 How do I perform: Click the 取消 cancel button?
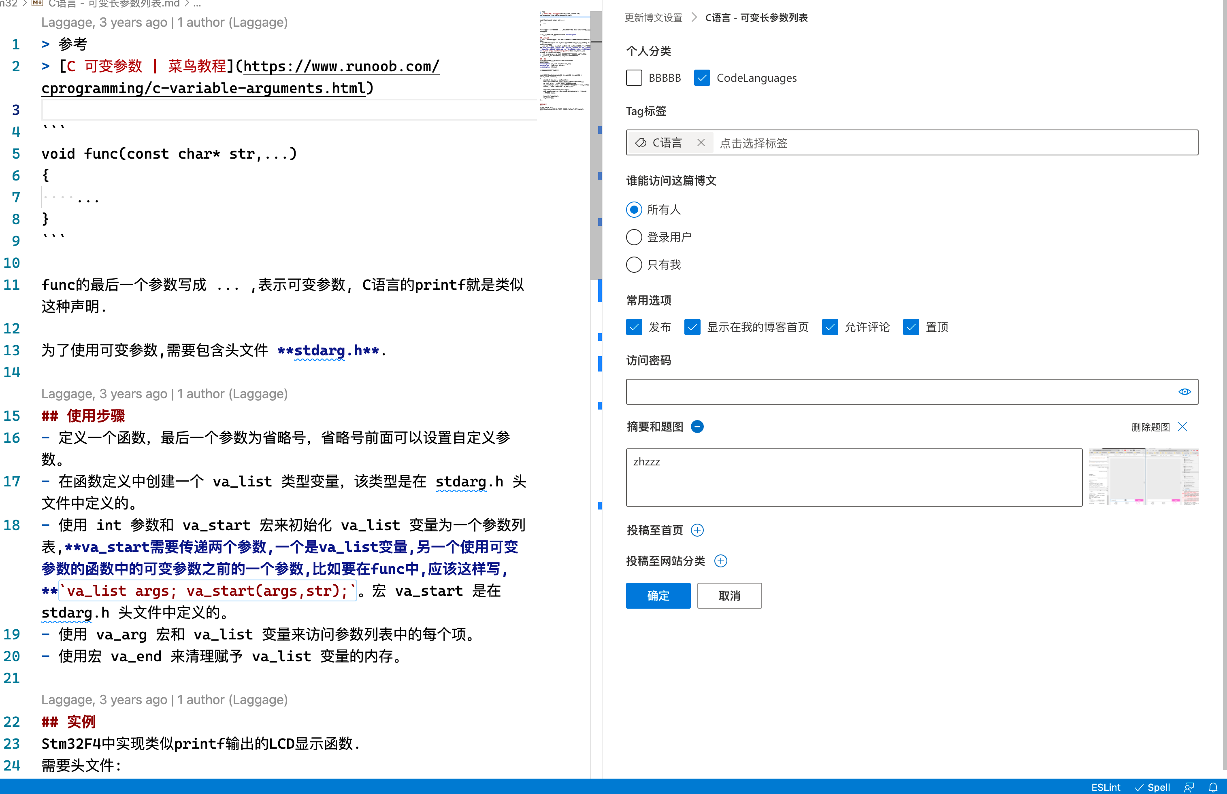(729, 596)
